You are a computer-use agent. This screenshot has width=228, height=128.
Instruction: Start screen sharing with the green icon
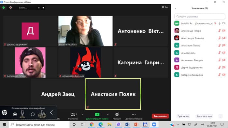click(x=97, y=115)
